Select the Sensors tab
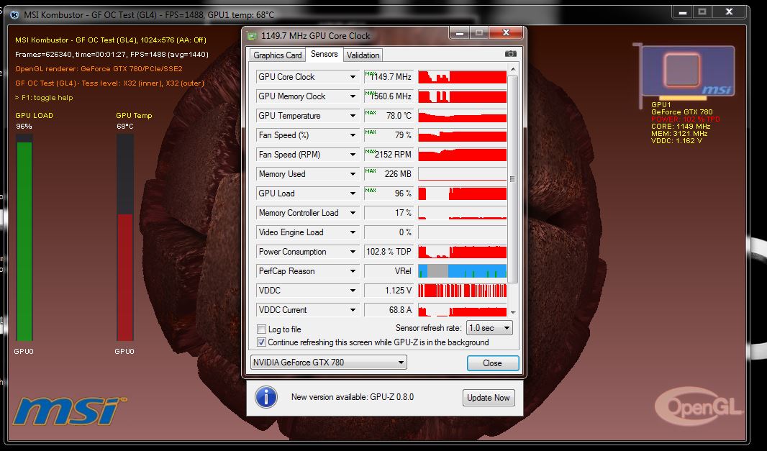 [x=324, y=54]
